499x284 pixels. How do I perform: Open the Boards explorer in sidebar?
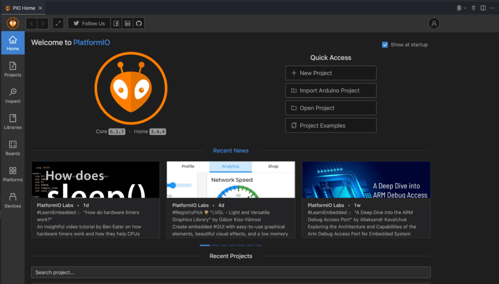click(13, 148)
